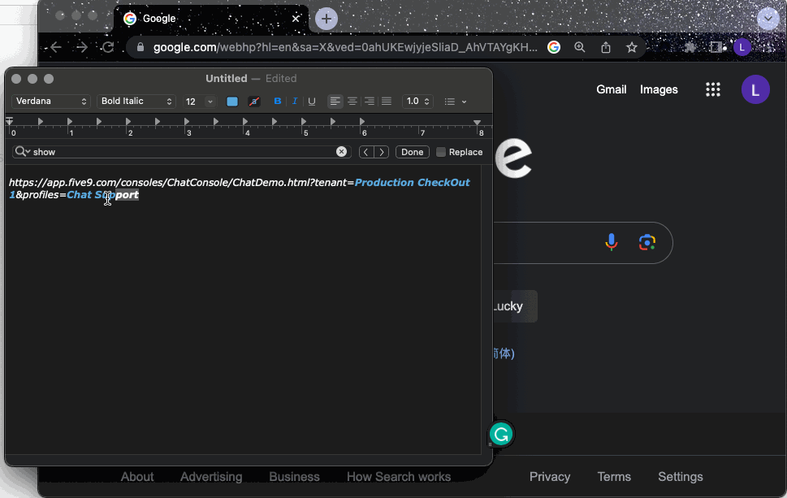The height and width of the screenshot is (498, 787).
Task: Align text right in TextEdit
Action: pyautogui.click(x=370, y=102)
